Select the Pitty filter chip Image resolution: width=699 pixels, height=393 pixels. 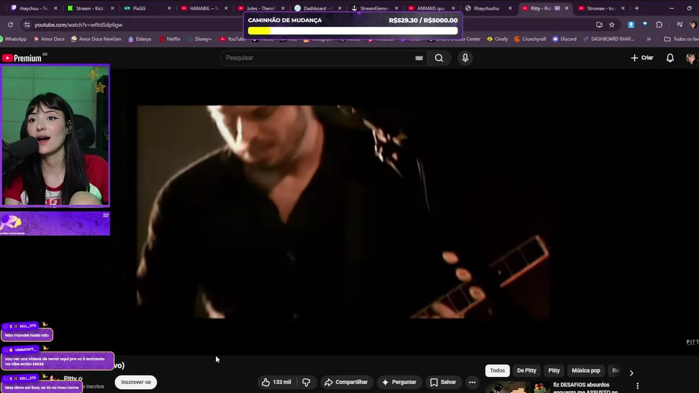(x=554, y=371)
